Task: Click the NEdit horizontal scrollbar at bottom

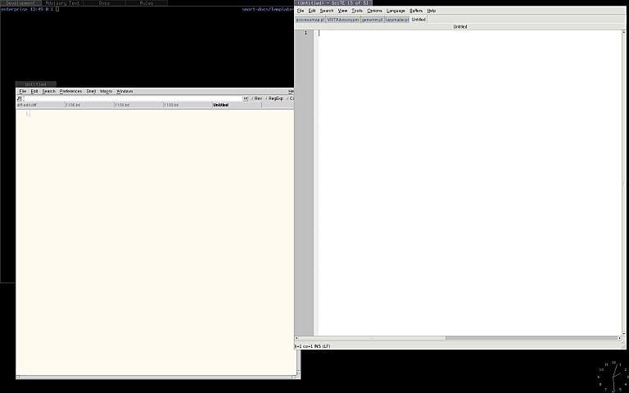Action: click(x=156, y=377)
